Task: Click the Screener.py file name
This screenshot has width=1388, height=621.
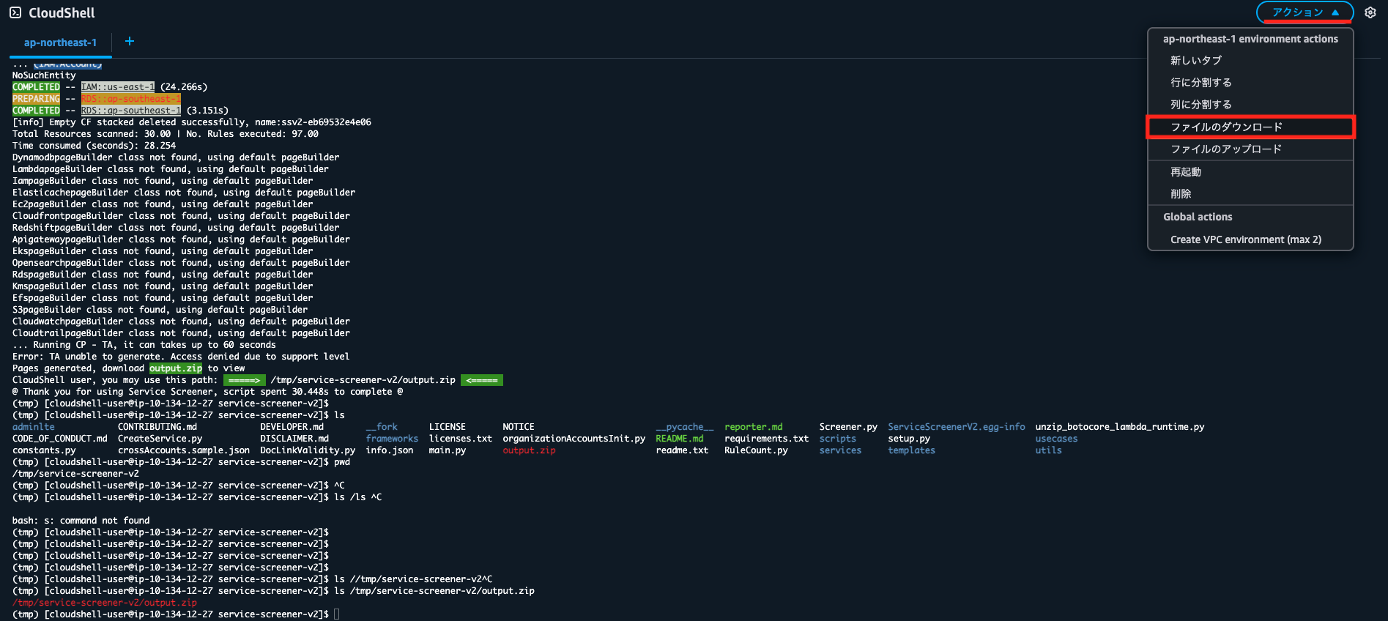Action: click(x=848, y=427)
